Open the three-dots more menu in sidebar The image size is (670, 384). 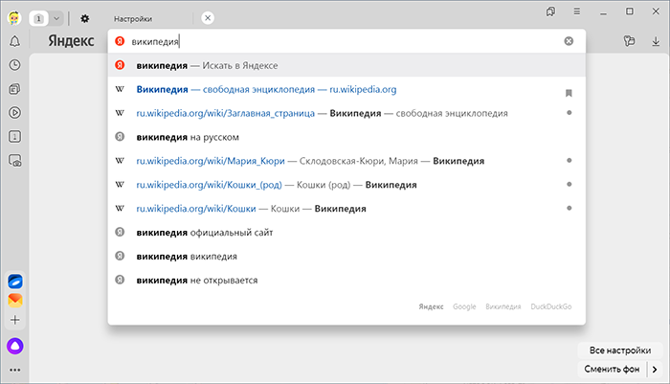pos(15,370)
